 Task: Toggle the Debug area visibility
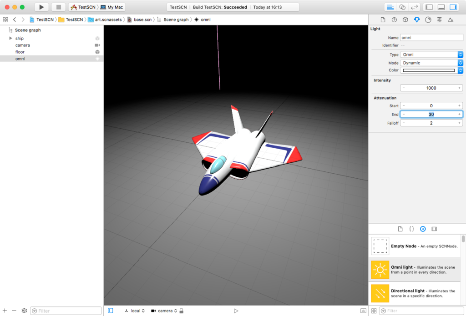click(441, 7)
